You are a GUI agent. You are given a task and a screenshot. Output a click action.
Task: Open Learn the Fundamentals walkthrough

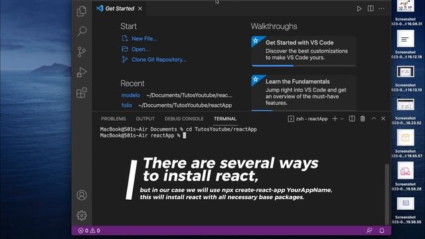click(x=303, y=92)
